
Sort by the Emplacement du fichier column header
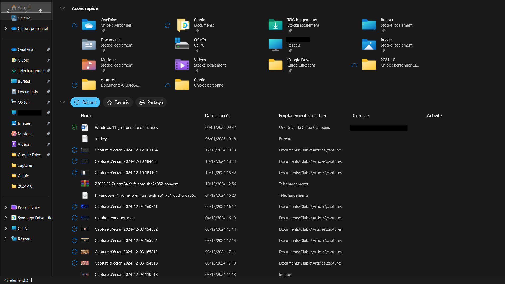pos(302,116)
